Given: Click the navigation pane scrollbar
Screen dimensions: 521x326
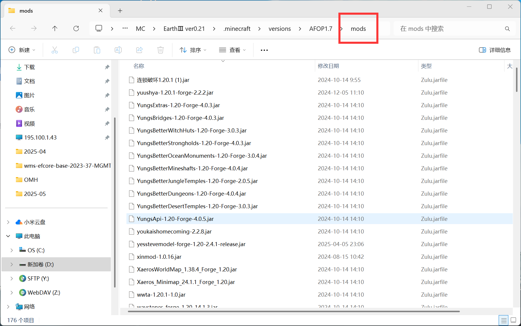Looking at the screenshot, I should click(115, 203).
